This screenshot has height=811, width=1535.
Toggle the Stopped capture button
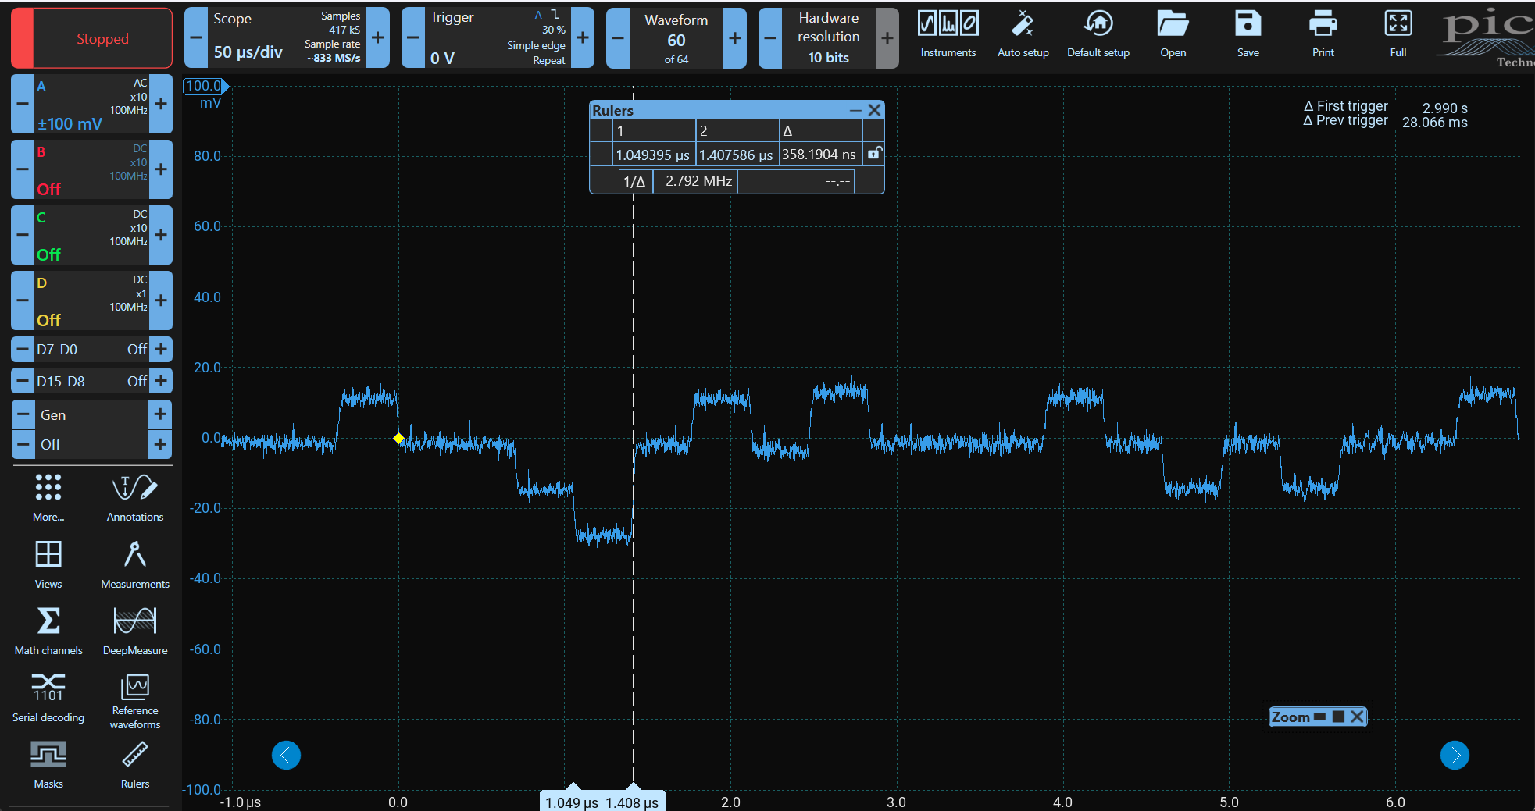[91, 38]
